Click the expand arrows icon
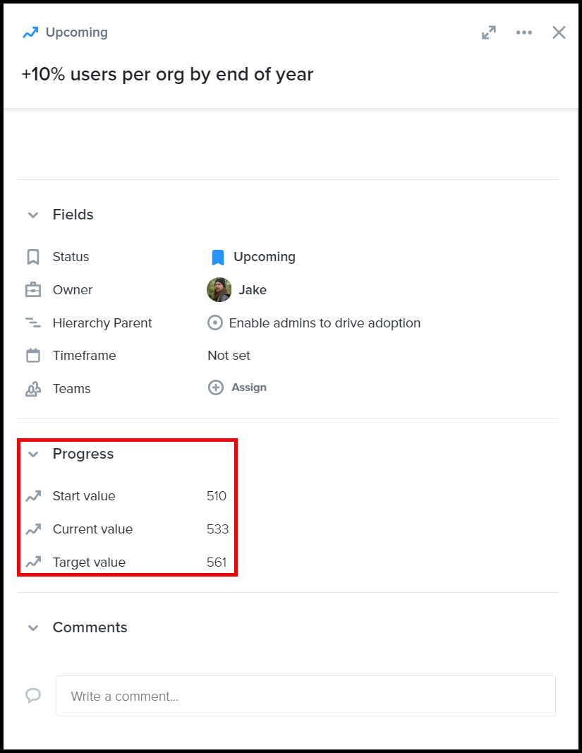This screenshot has width=582, height=753. tap(489, 32)
